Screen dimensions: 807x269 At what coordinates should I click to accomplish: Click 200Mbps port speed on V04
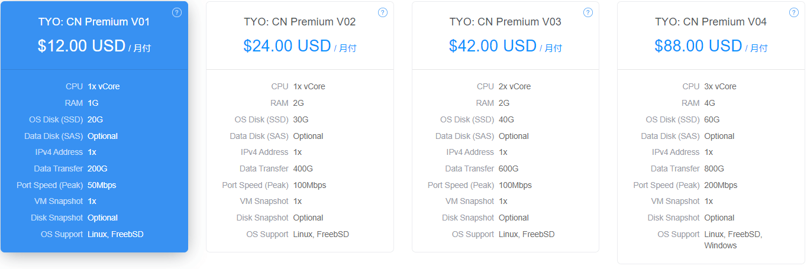[x=721, y=185]
